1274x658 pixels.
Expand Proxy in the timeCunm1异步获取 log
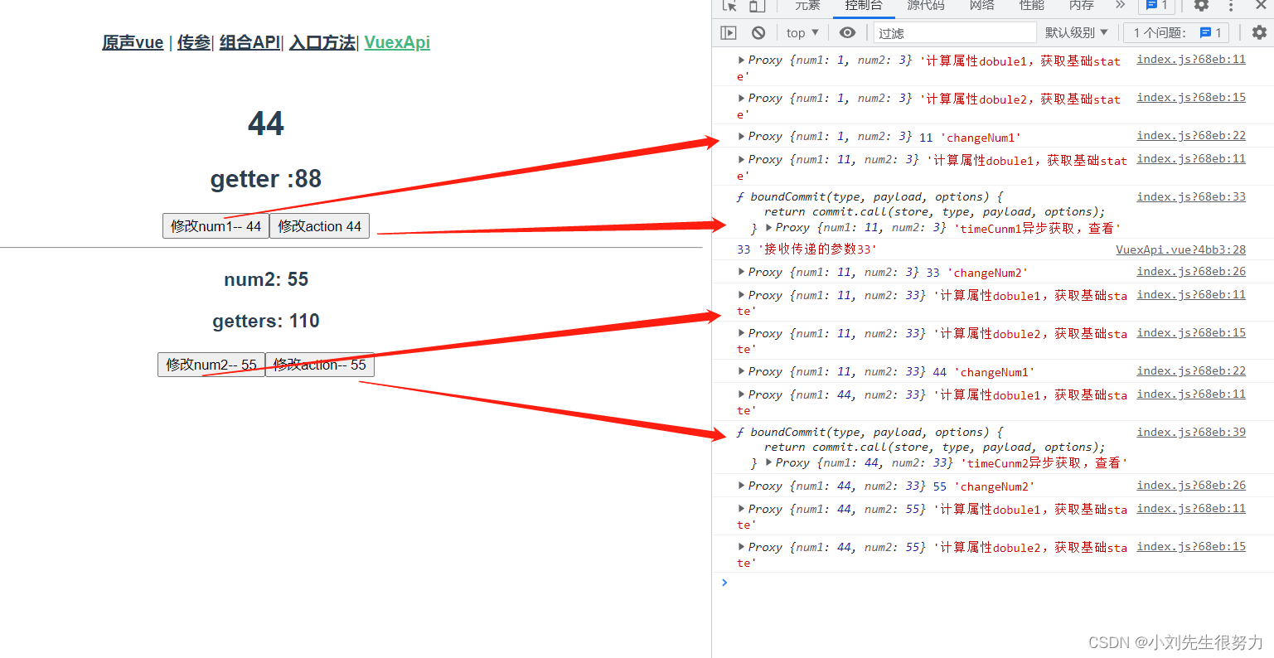768,227
